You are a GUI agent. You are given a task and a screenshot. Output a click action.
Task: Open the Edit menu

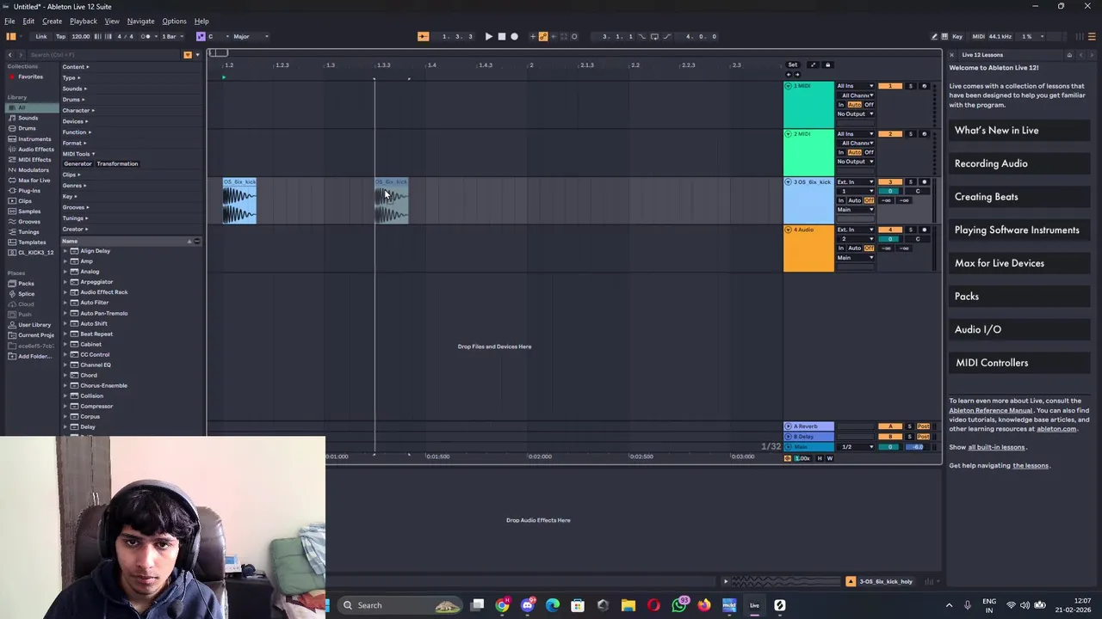(x=28, y=21)
